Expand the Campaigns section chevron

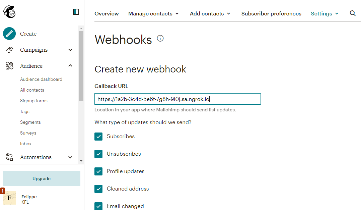point(70,50)
